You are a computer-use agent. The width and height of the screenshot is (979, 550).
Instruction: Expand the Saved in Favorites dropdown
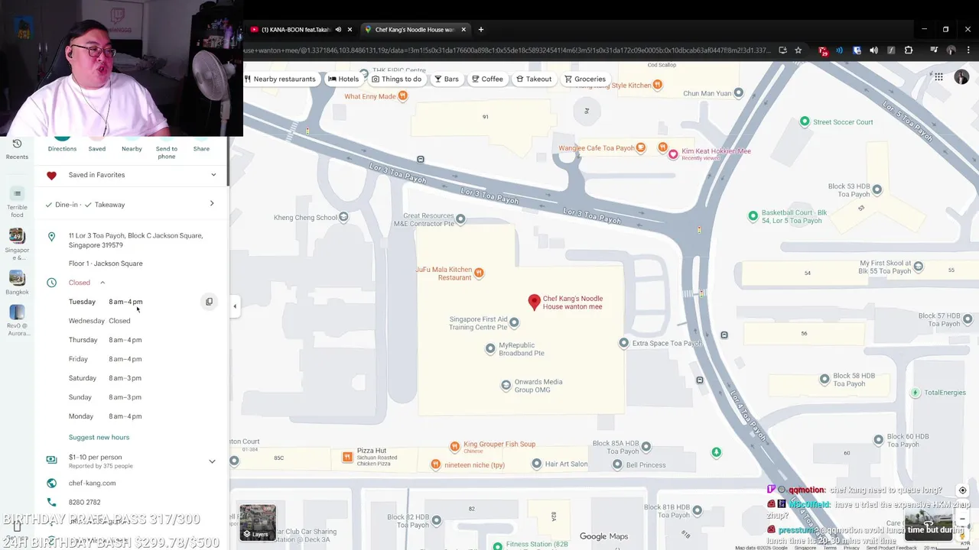(x=213, y=175)
